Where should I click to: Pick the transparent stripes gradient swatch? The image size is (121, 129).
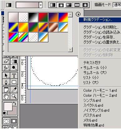[x=33, y=37]
